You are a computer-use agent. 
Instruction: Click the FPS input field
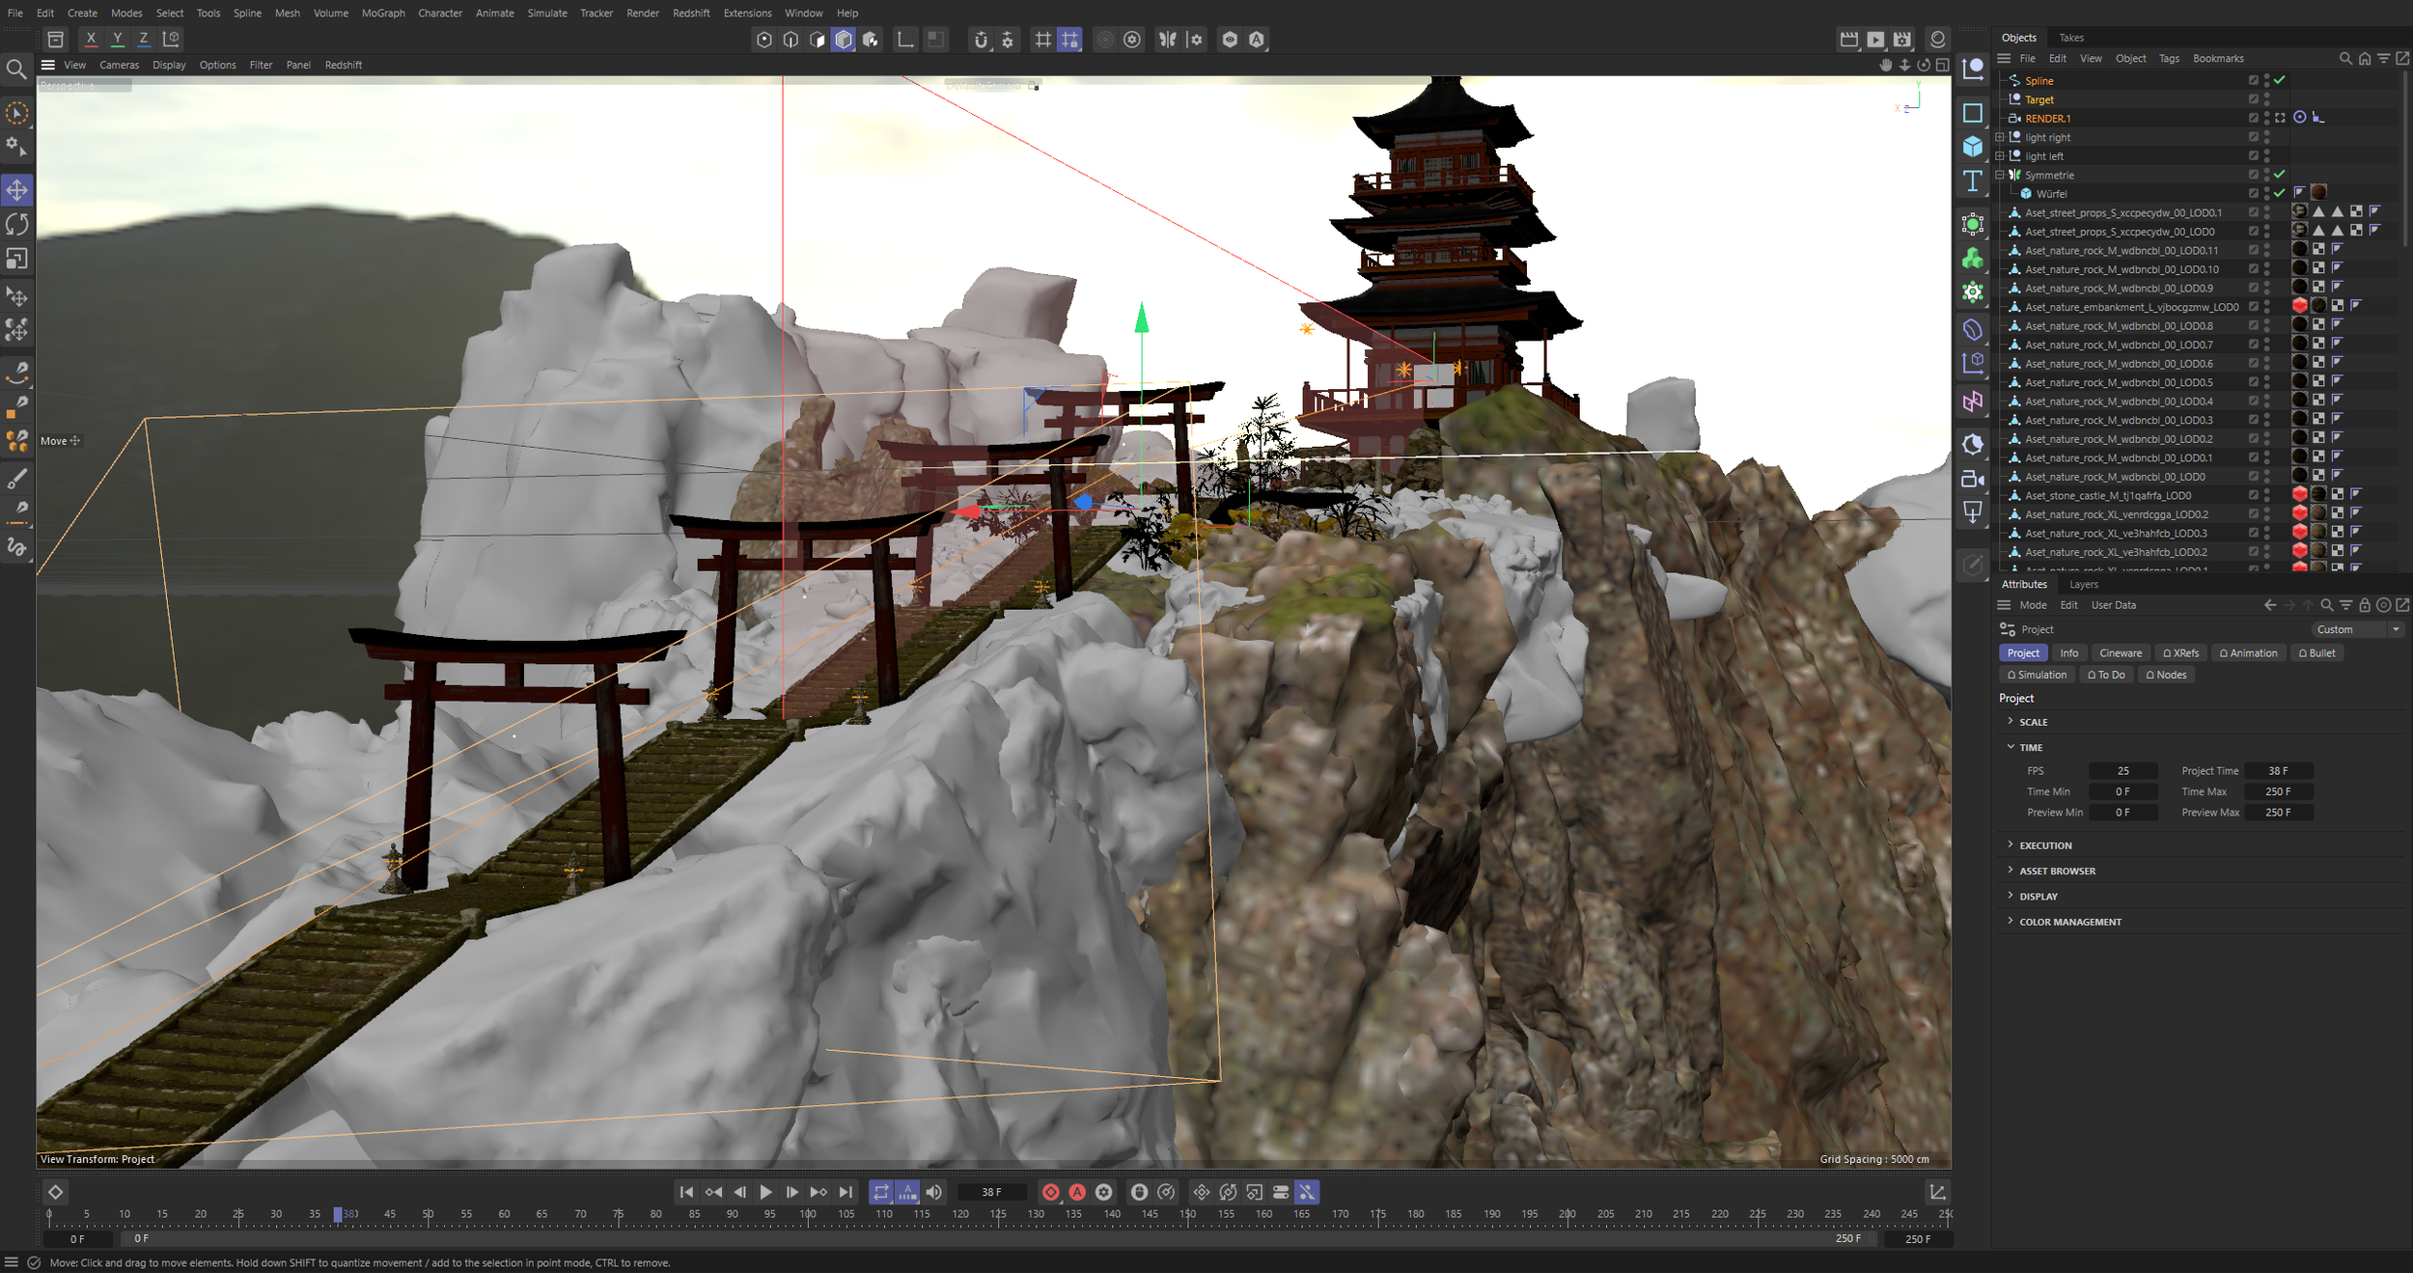point(2122,771)
